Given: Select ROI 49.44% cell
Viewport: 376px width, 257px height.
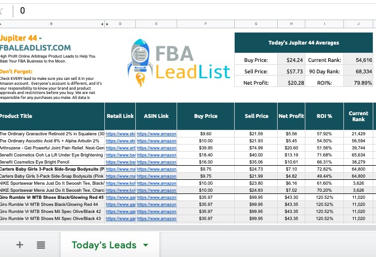Looking at the screenshot, I should 324,176.
